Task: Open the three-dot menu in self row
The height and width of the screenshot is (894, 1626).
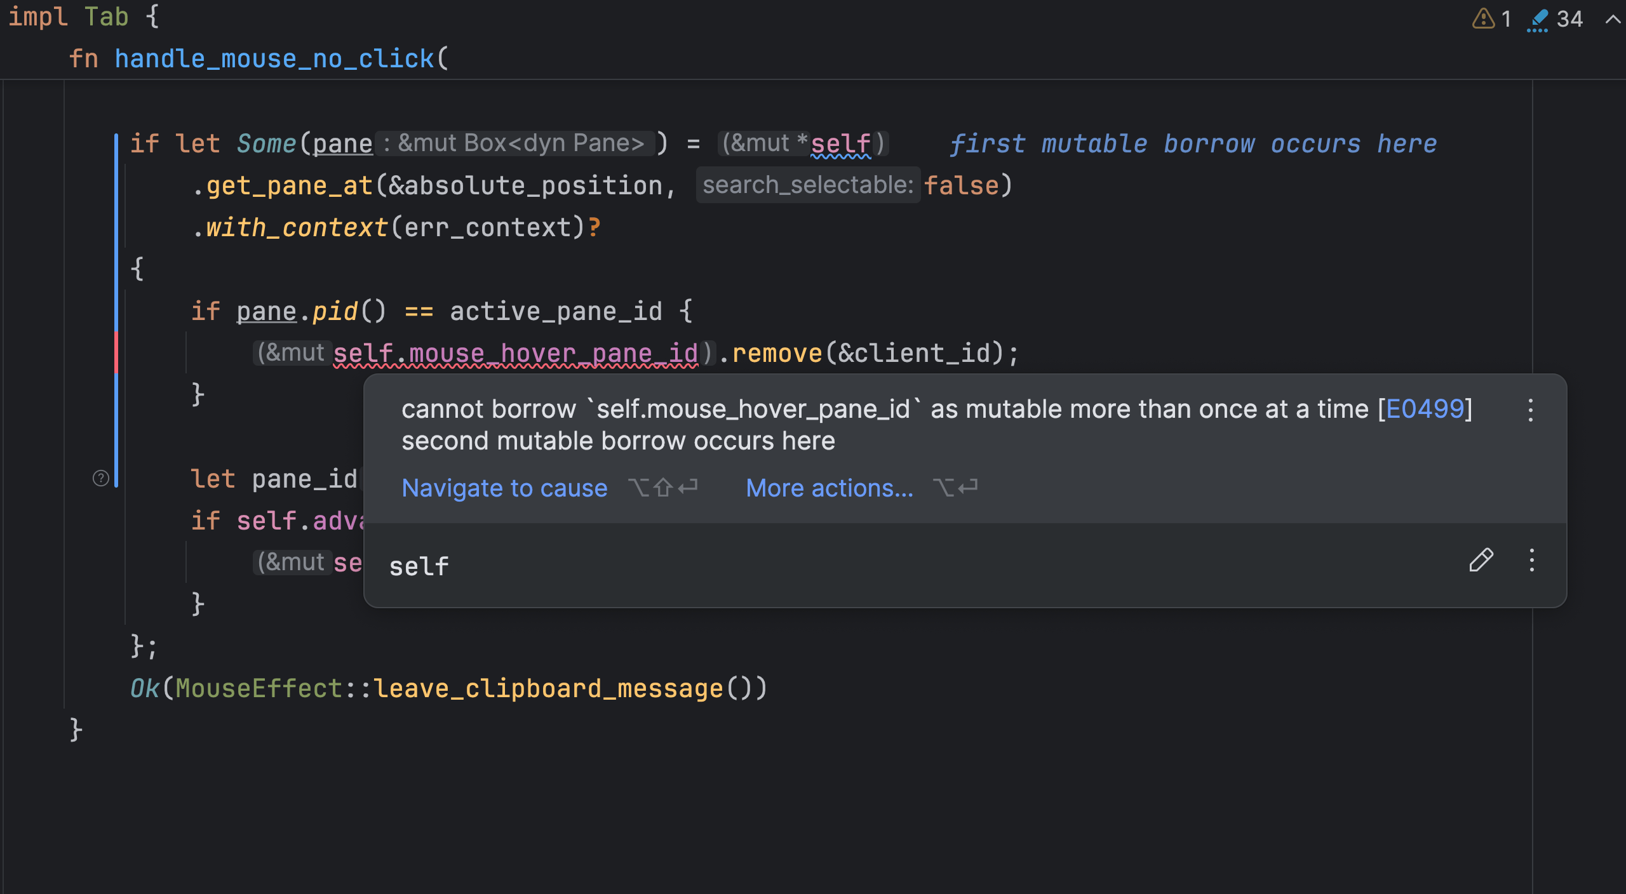Action: [1531, 560]
